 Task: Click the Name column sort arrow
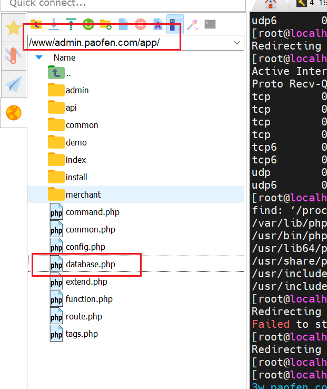(39, 57)
